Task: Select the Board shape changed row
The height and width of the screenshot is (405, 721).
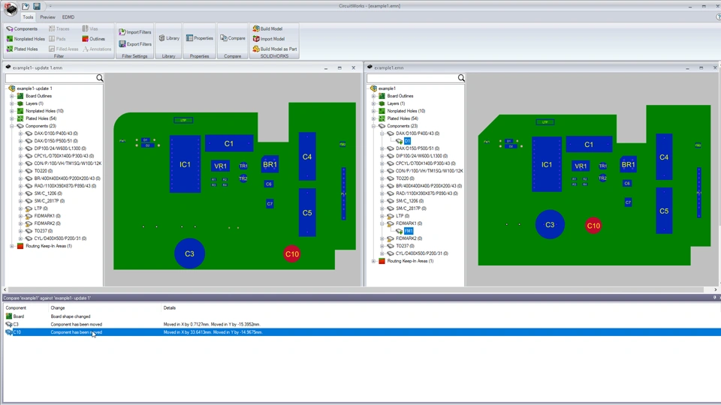Action: coord(360,316)
